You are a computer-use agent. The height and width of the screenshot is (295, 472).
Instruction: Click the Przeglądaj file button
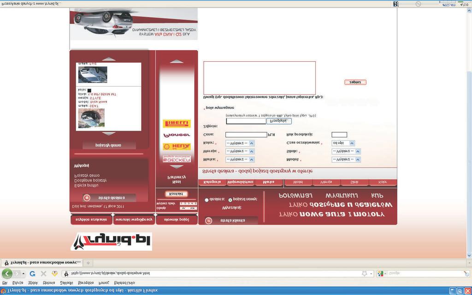279,121
